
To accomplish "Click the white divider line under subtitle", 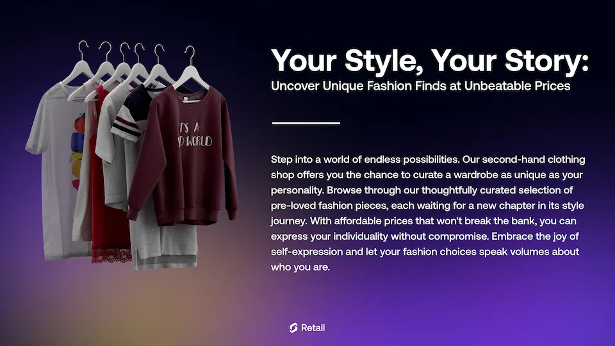I will pos(306,122).
